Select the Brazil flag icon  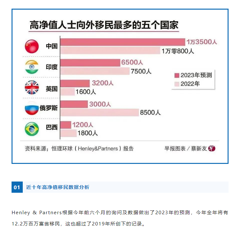32,129
